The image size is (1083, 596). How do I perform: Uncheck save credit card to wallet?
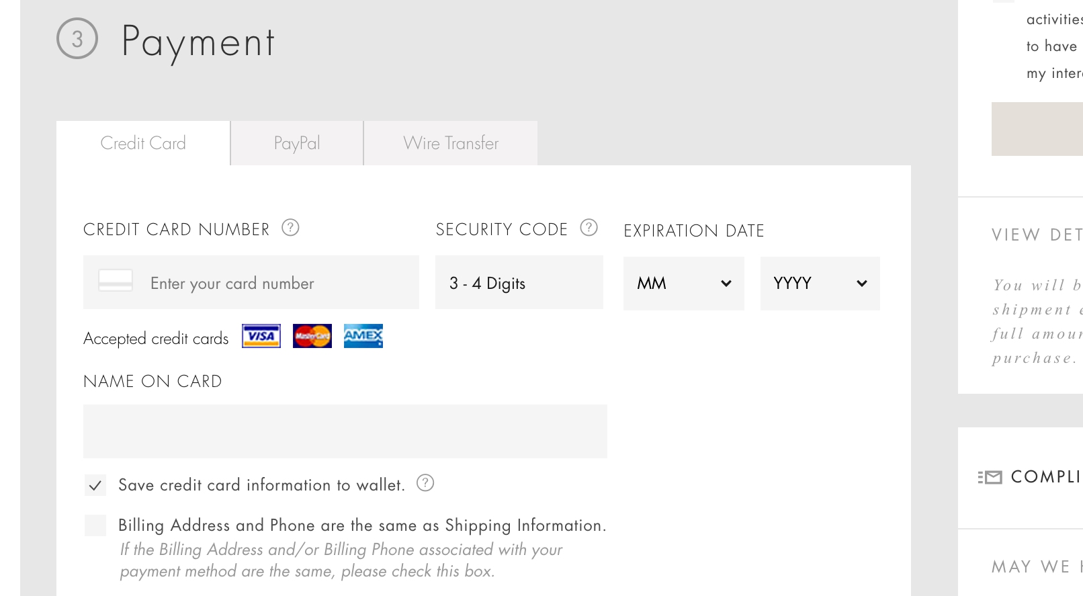(95, 484)
